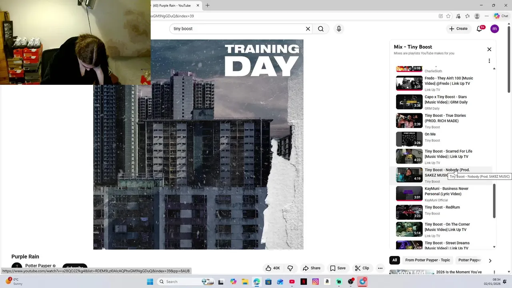The height and width of the screenshot is (288, 512).
Task: Open the purple 'm' account avatar
Action: coord(495,29)
